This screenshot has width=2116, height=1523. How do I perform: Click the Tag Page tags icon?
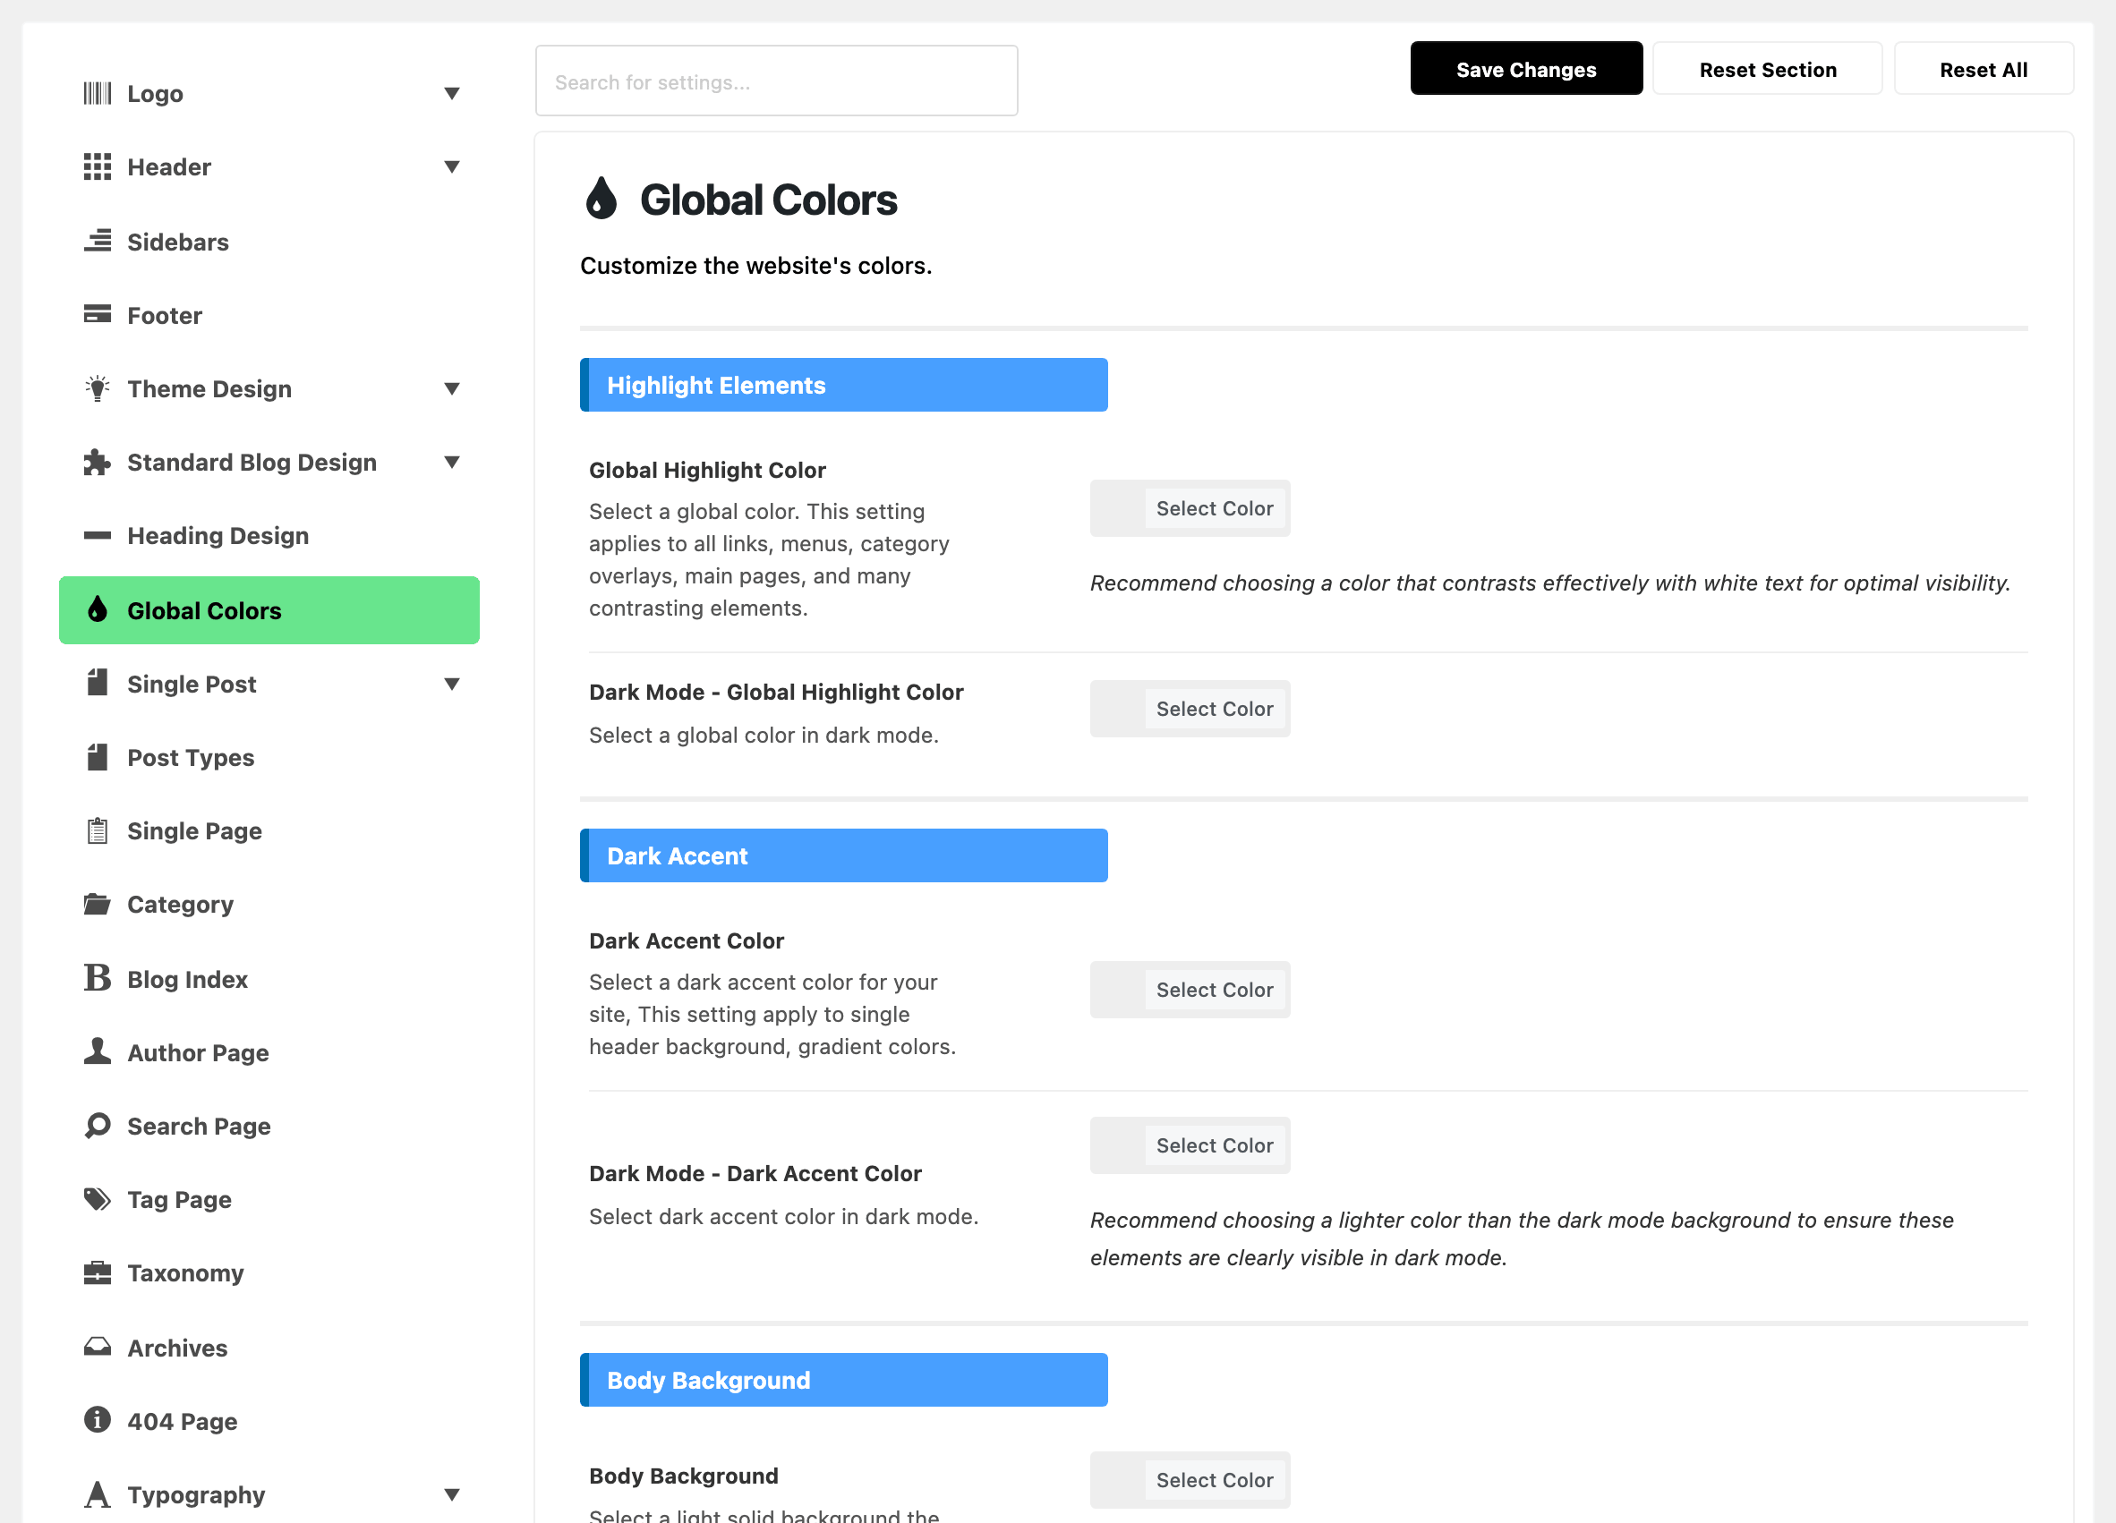[97, 1199]
